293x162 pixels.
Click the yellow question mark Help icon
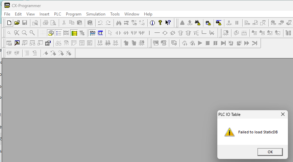click(160, 23)
